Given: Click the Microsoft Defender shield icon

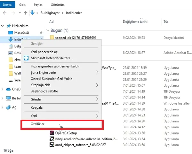Looking at the screenshot, I should click(x=27, y=58).
